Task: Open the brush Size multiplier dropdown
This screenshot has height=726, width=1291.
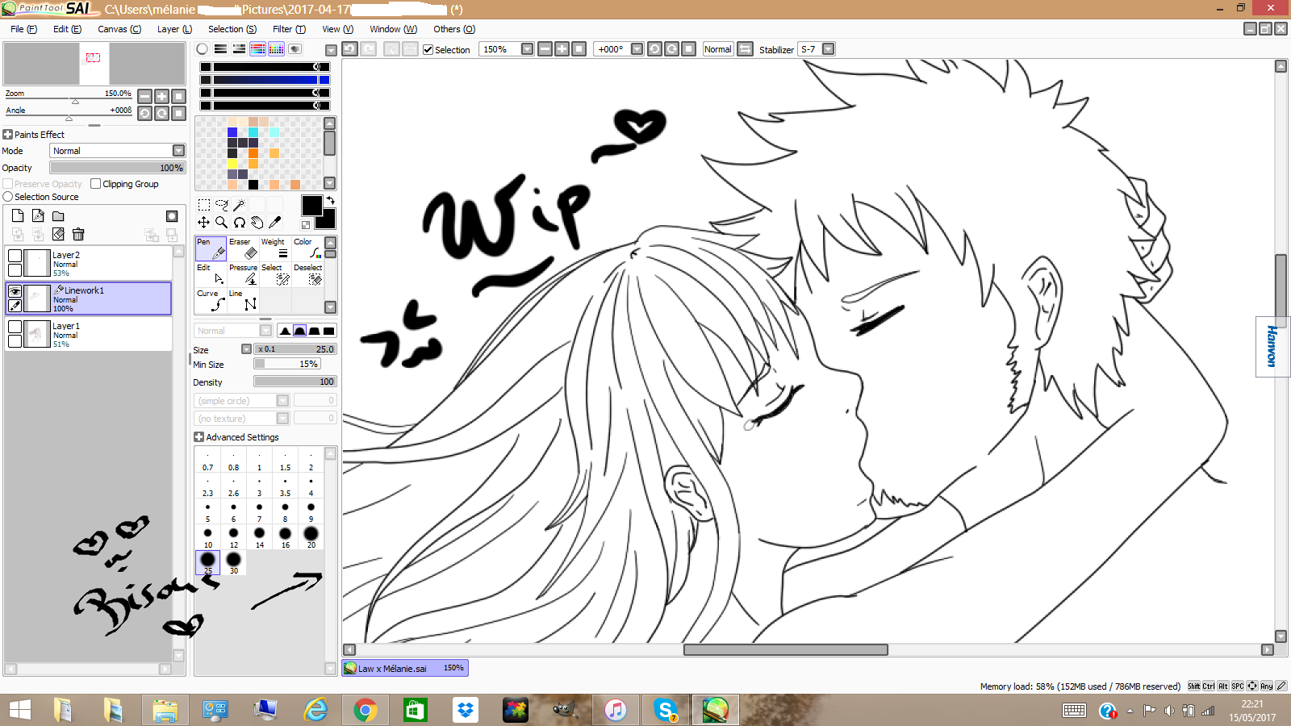Action: pyautogui.click(x=247, y=349)
